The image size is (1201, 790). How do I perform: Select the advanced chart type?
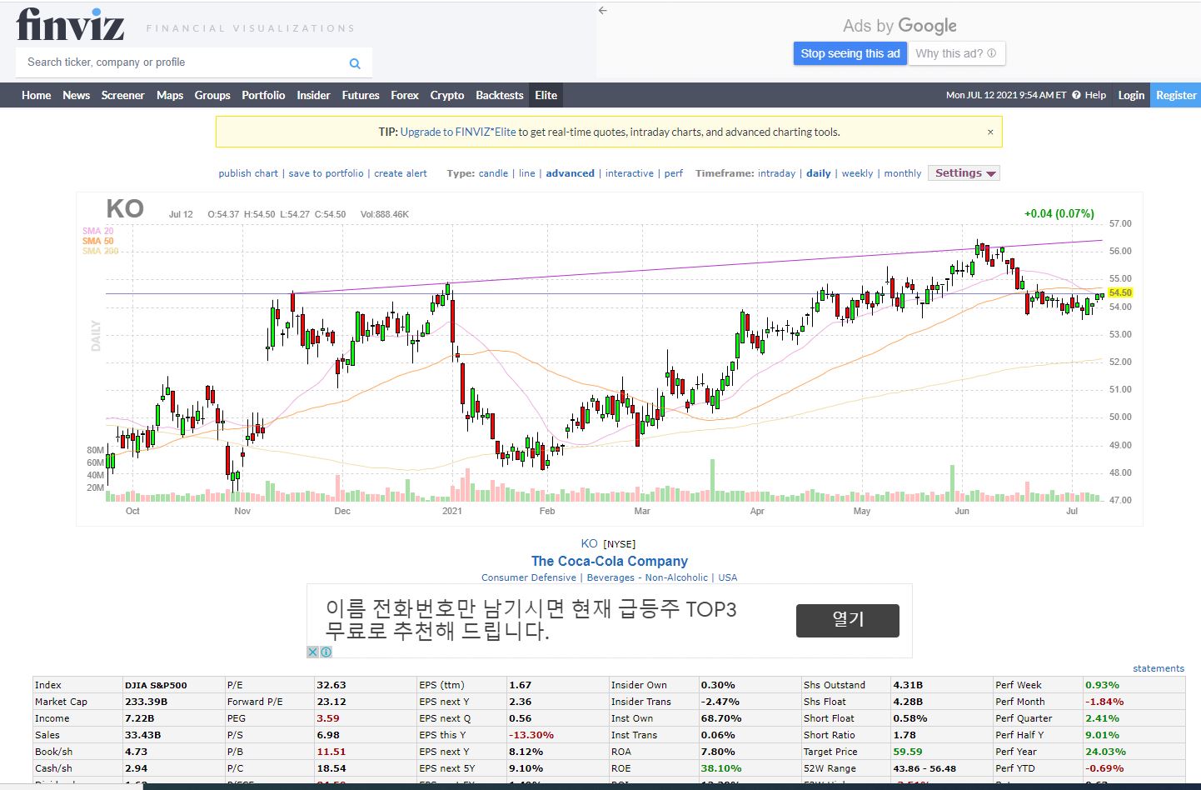[x=571, y=173]
